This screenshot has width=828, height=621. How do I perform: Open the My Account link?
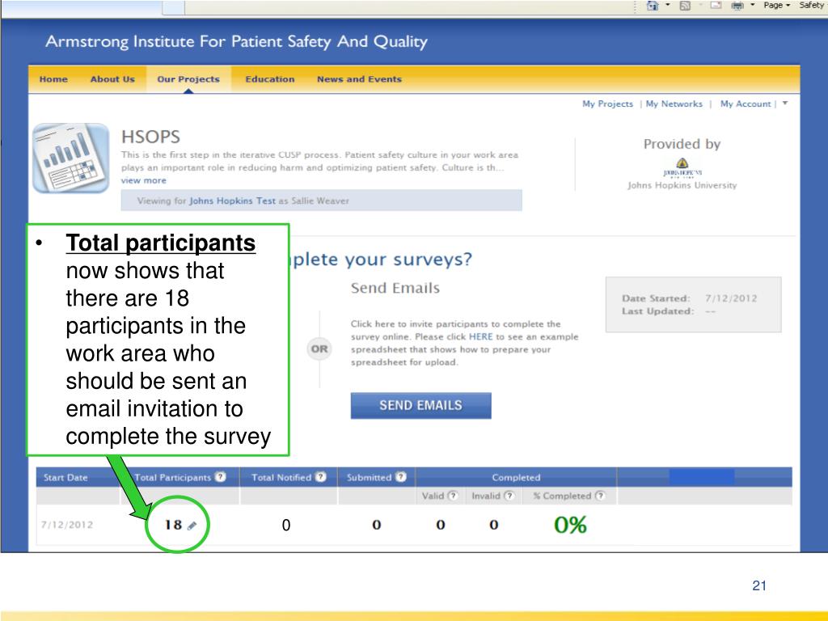[746, 104]
